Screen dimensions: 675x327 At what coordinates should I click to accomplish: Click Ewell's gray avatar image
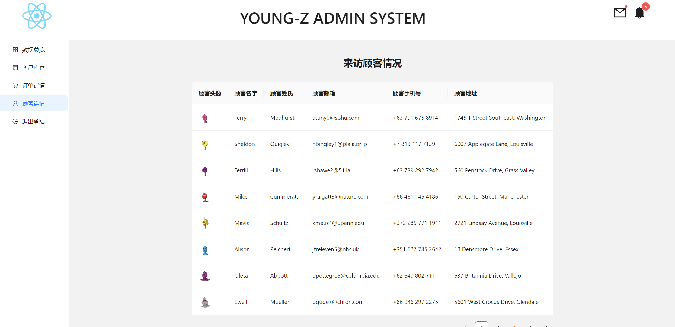click(205, 302)
